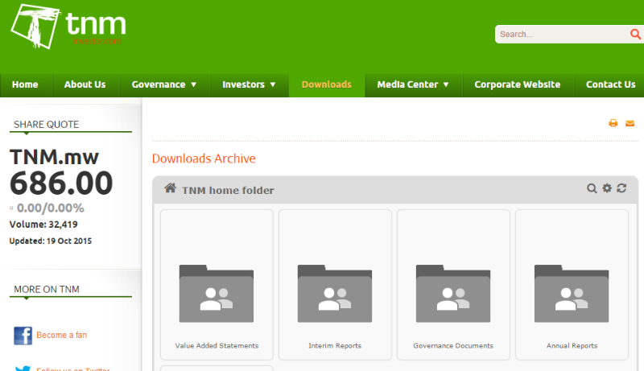Open the About Us menu item
This screenshot has width=644, height=371.
(85, 85)
